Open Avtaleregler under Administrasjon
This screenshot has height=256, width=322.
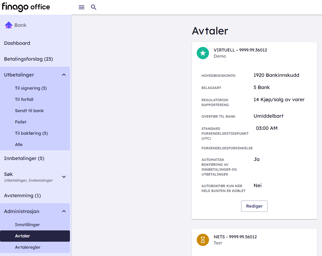coord(27,247)
